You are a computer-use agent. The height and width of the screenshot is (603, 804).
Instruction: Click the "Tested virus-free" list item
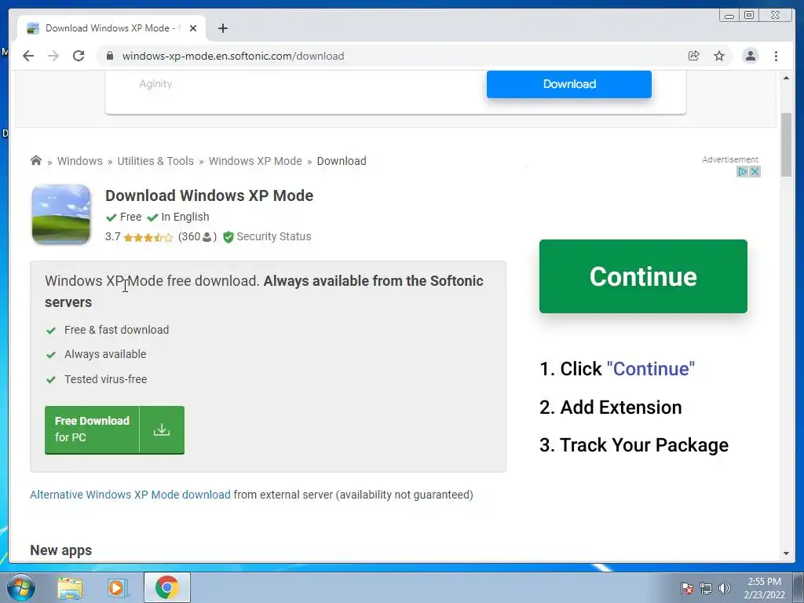pos(106,379)
